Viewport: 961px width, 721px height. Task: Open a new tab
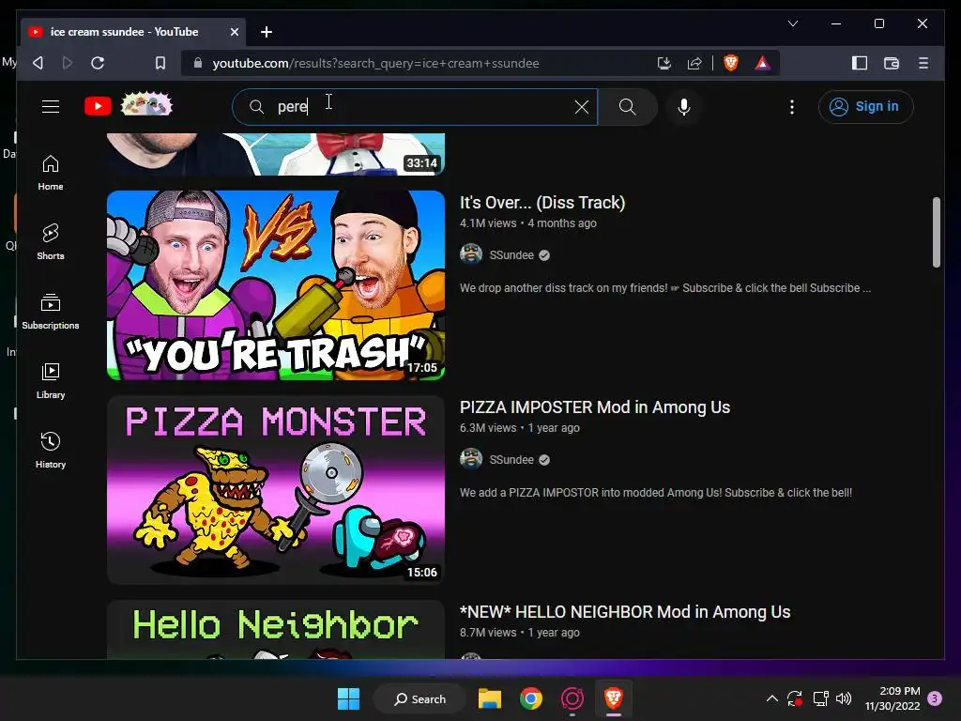[x=266, y=32]
